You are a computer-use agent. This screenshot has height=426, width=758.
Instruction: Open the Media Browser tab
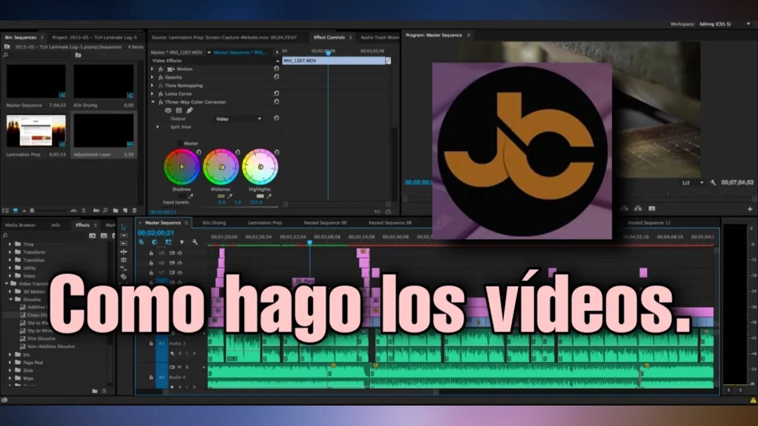(20, 225)
